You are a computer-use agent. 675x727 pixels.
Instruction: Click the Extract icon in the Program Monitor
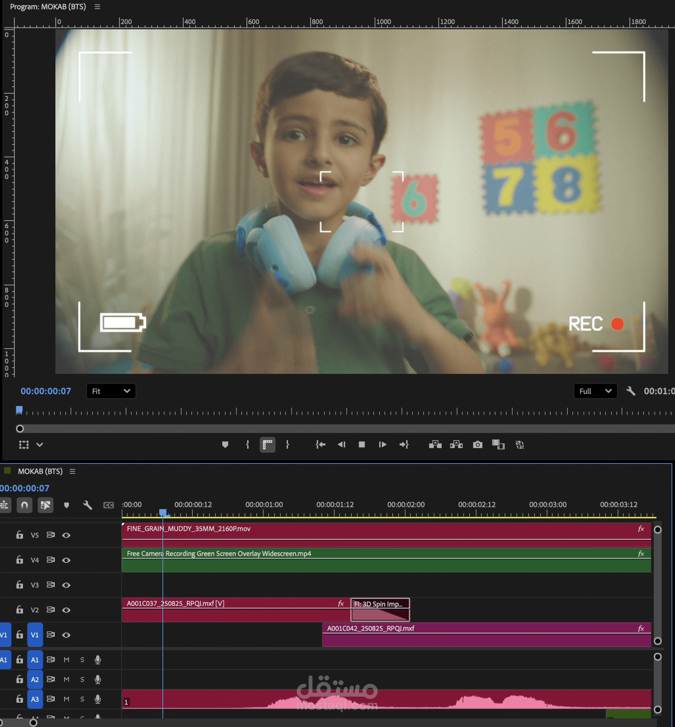(x=456, y=445)
